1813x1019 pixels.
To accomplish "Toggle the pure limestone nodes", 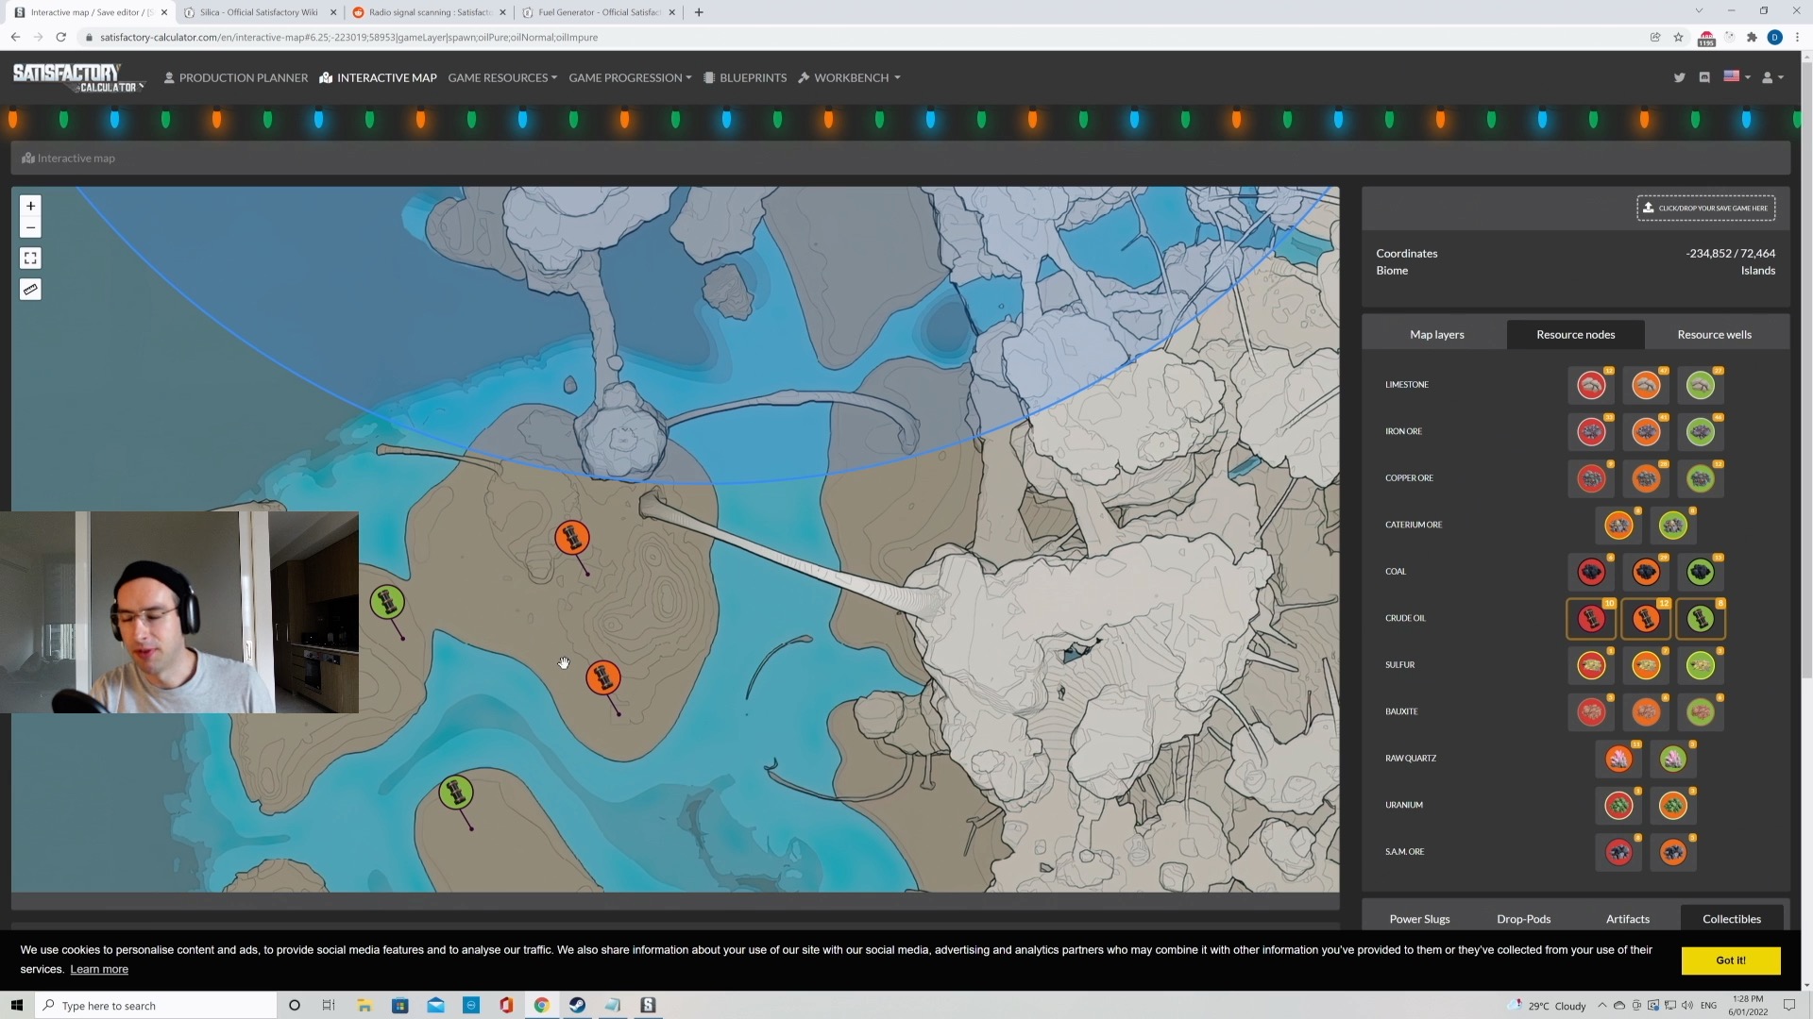I will coord(1701,385).
